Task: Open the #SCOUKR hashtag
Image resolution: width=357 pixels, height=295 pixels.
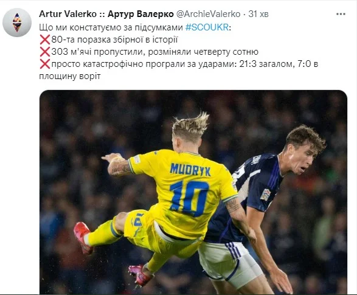Action: (x=207, y=27)
